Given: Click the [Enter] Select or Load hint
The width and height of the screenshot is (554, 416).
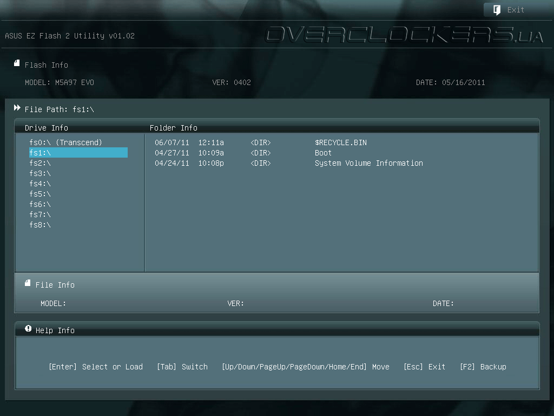Looking at the screenshot, I should (x=96, y=367).
